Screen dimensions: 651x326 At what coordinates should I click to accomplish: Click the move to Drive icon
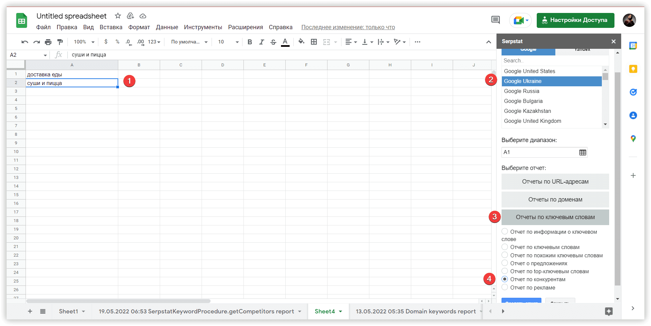point(131,16)
